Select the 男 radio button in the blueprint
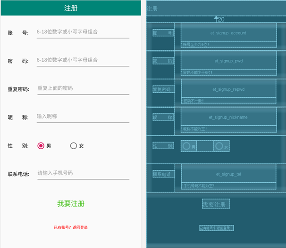 pyautogui.click(x=189, y=146)
